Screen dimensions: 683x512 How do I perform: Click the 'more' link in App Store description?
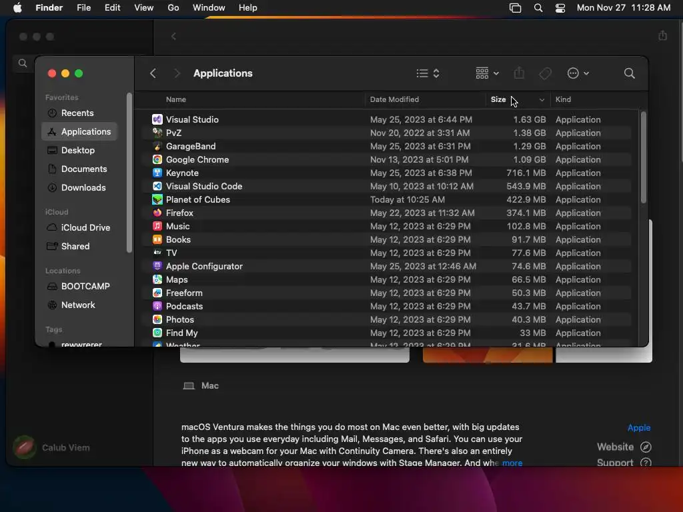(x=512, y=463)
